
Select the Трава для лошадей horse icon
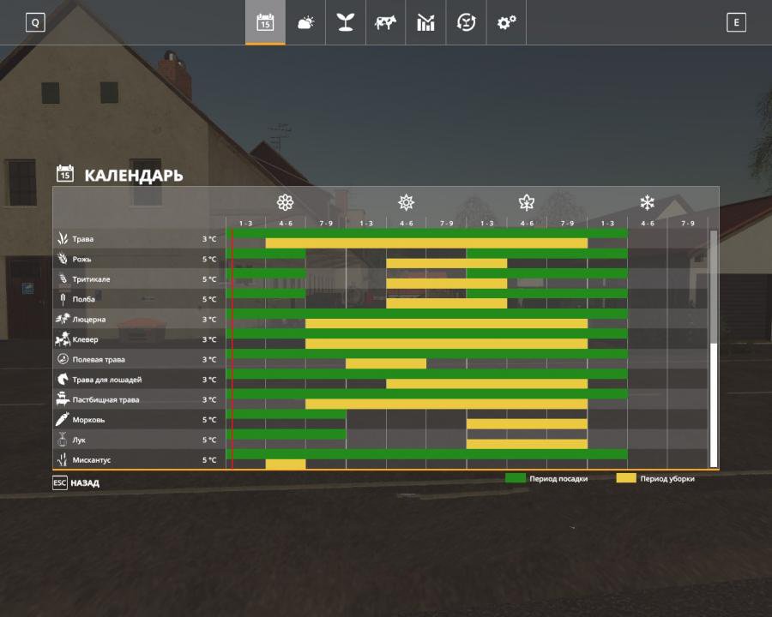63,380
